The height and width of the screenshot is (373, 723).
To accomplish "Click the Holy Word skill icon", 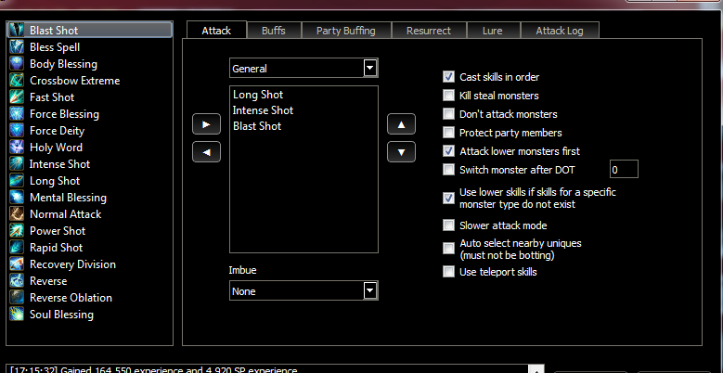I will pyautogui.click(x=17, y=148).
